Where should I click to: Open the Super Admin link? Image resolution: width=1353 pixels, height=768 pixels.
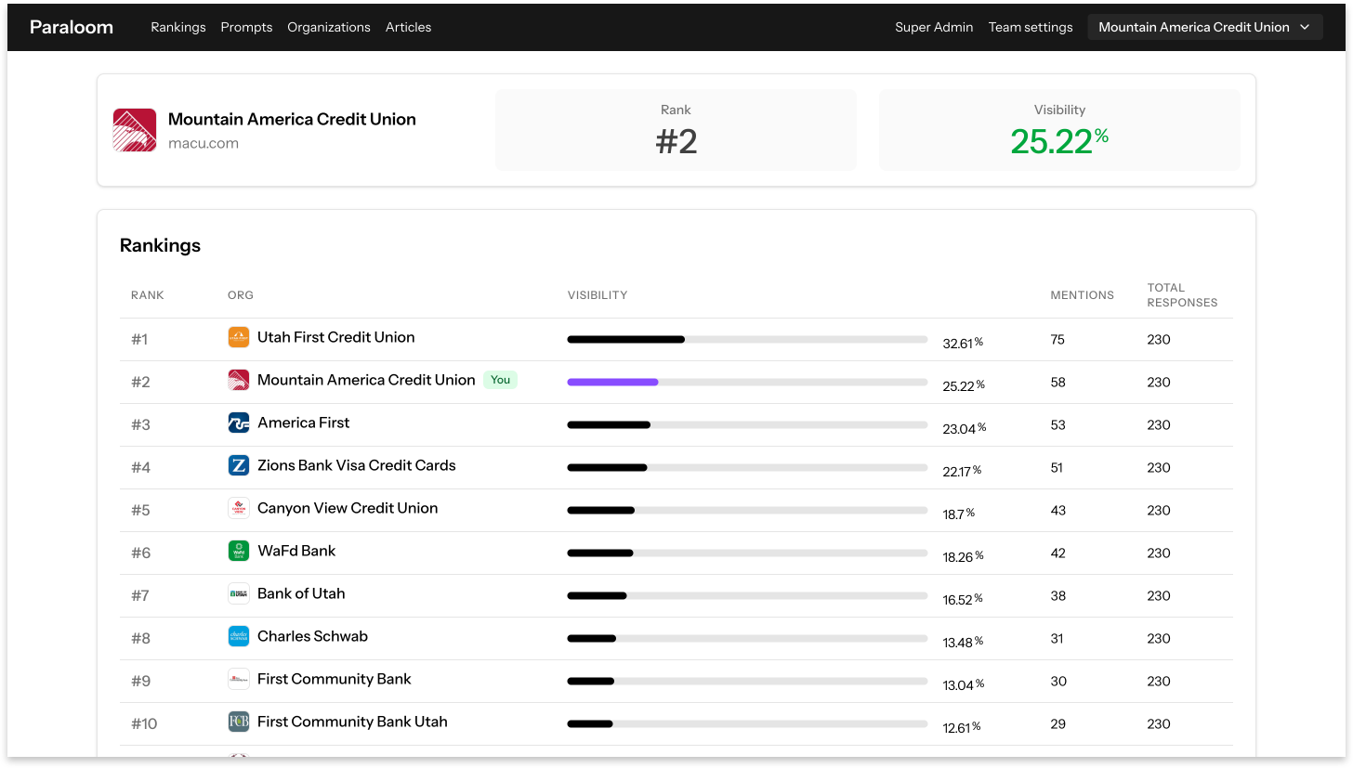click(934, 27)
